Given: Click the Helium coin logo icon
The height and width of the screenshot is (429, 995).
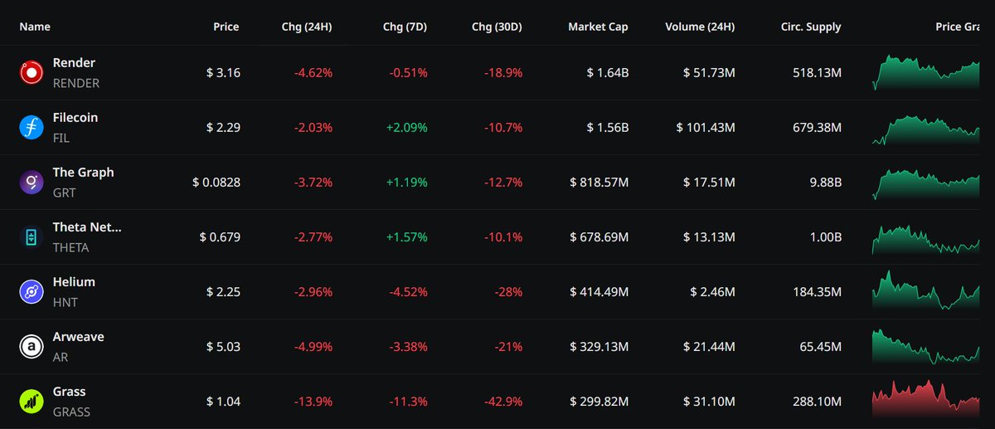Looking at the screenshot, I should point(32,292).
